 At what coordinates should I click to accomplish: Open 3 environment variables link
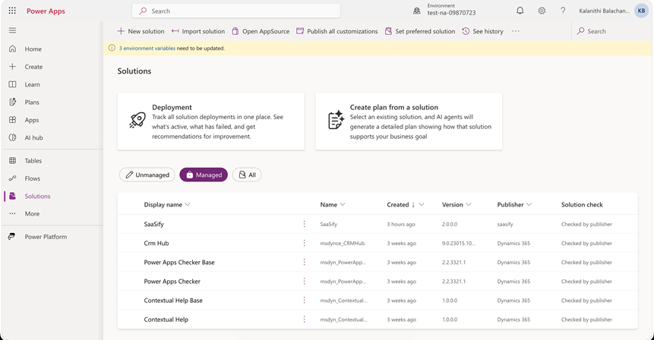coord(147,49)
